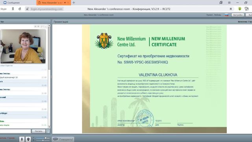Bookmark this page with the bookmark flag
The width and height of the screenshot is (252, 142).
point(231,9)
